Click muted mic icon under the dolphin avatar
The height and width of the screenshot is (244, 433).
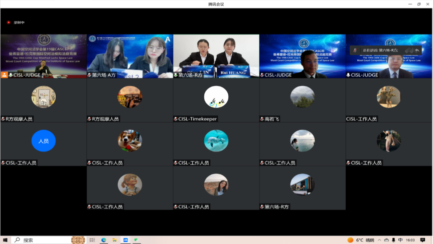pos(175,163)
